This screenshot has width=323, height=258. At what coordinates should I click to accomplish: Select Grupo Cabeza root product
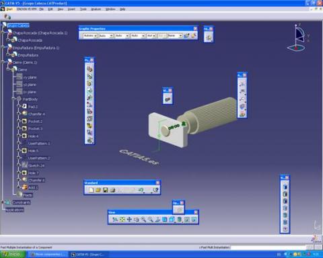18,26
